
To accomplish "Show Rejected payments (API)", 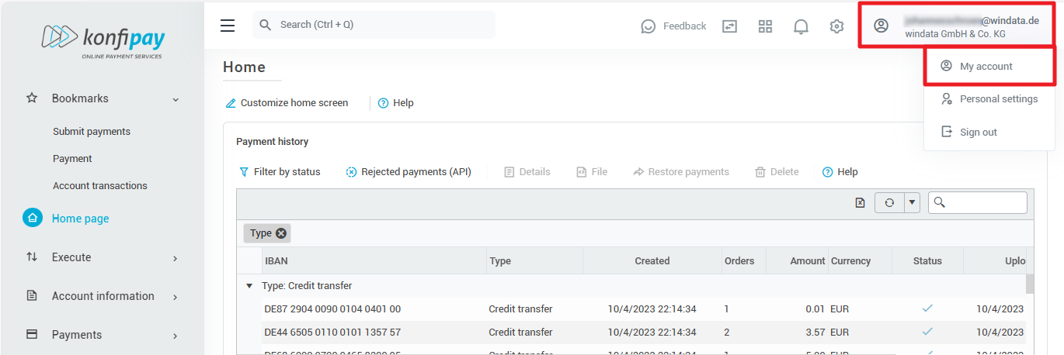I will [409, 172].
